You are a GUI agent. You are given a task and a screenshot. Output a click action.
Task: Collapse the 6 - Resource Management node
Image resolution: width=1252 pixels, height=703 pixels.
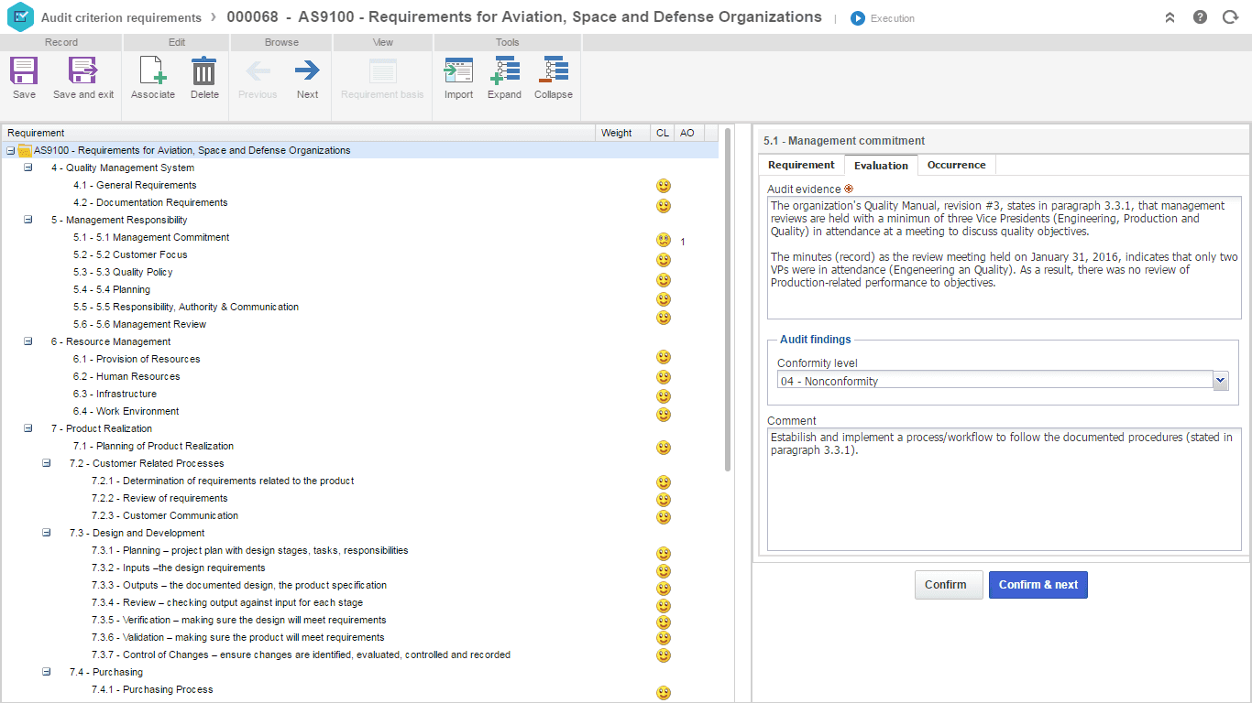pyautogui.click(x=27, y=341)
